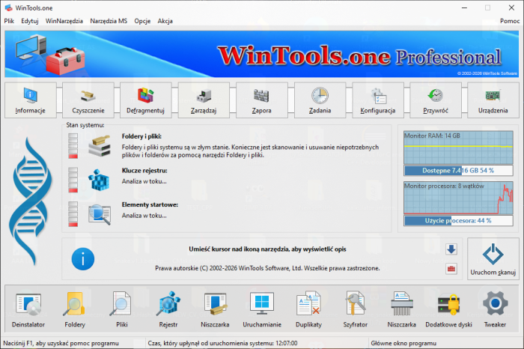Open the Akcja menu
Screen dimensions: 524x349
[165, 21]
